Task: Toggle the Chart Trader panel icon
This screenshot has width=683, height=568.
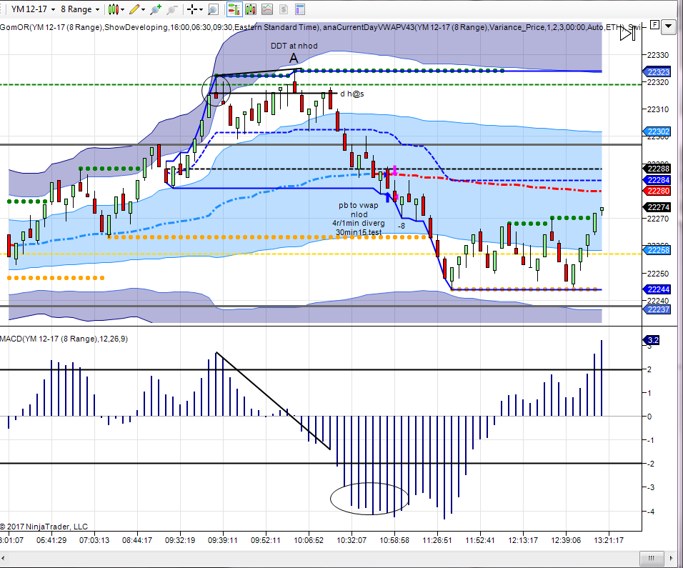Action: pos(234,9)
